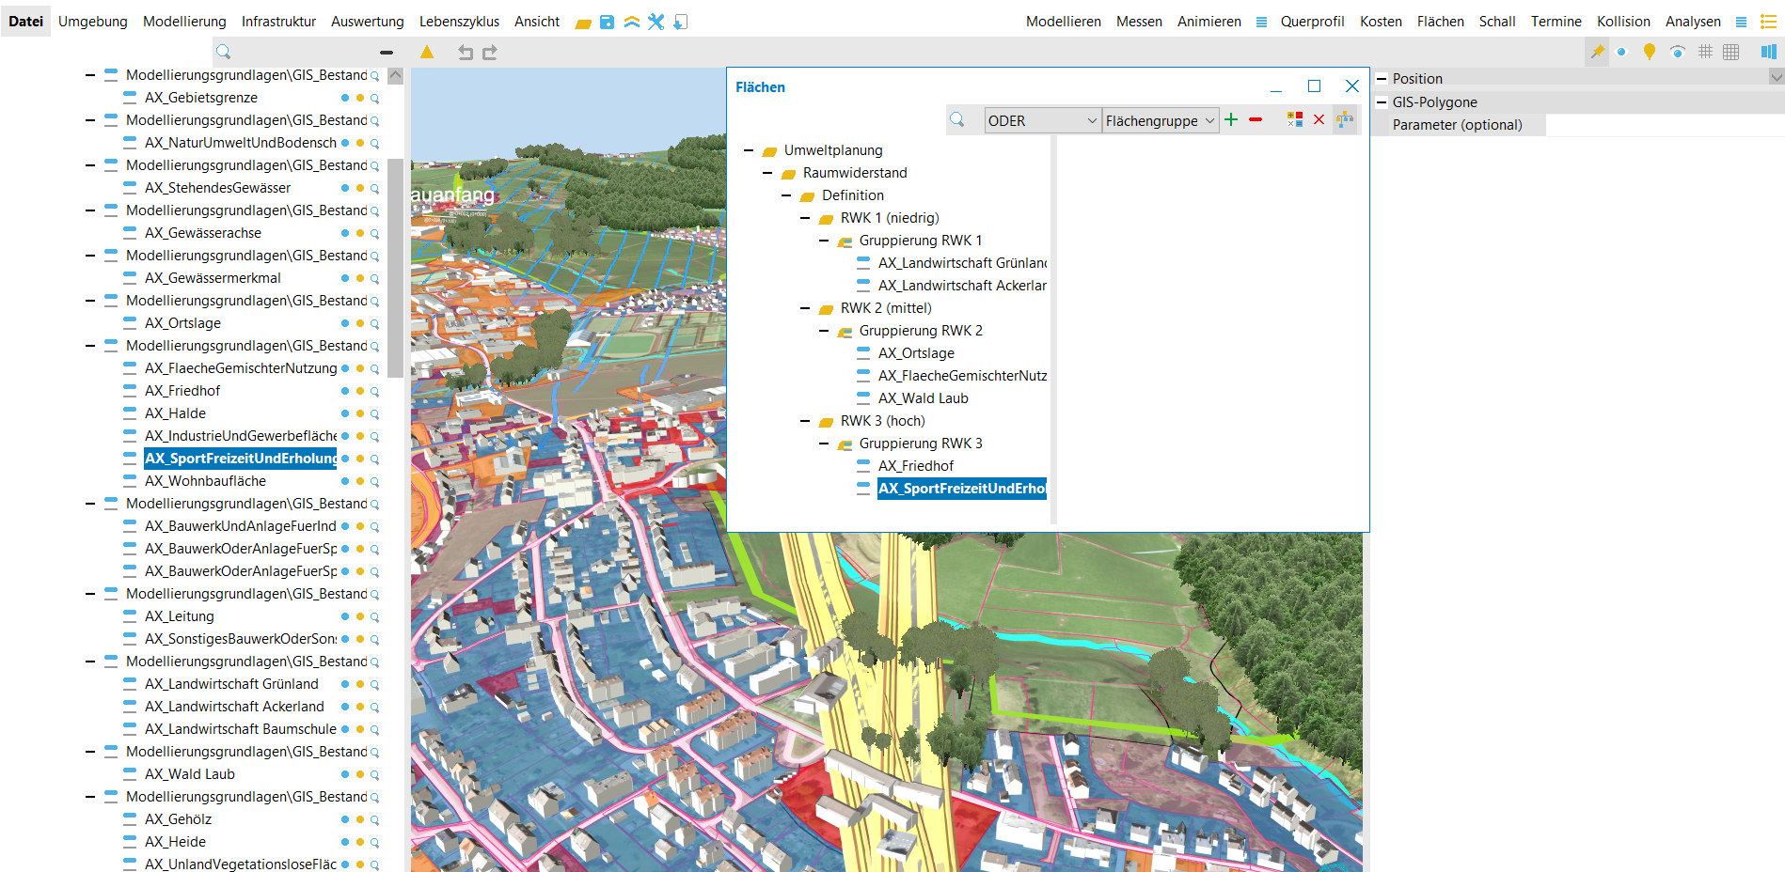1785x872 pixels.
Task: Click the red minus remove icon
Action: (x=1256, y=119)
